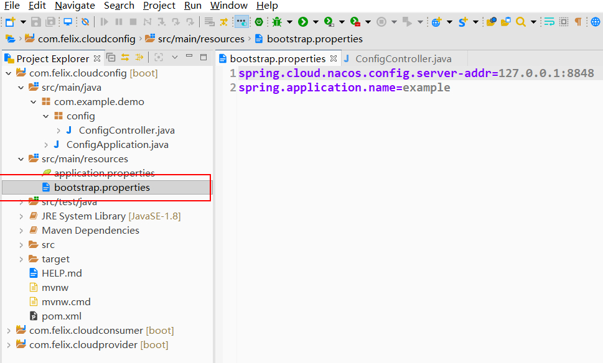Screen dimensions: 603x363
Task: Select ConfigApplication.java in tree
Action: (117, 145)
